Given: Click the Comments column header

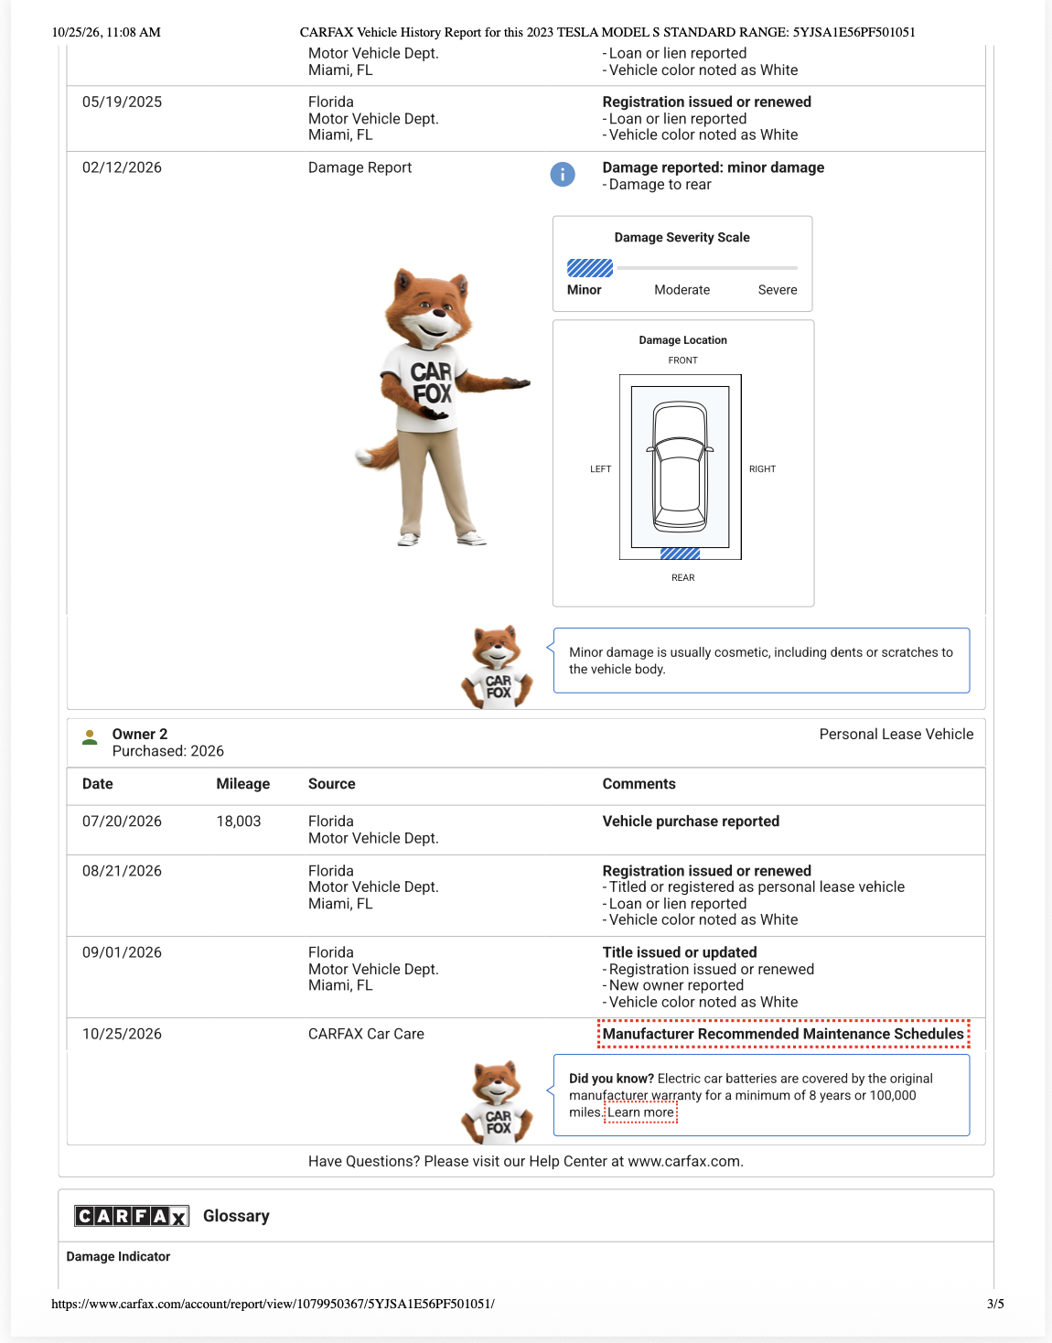Looking at the screenshot, I should coord(639,784).
